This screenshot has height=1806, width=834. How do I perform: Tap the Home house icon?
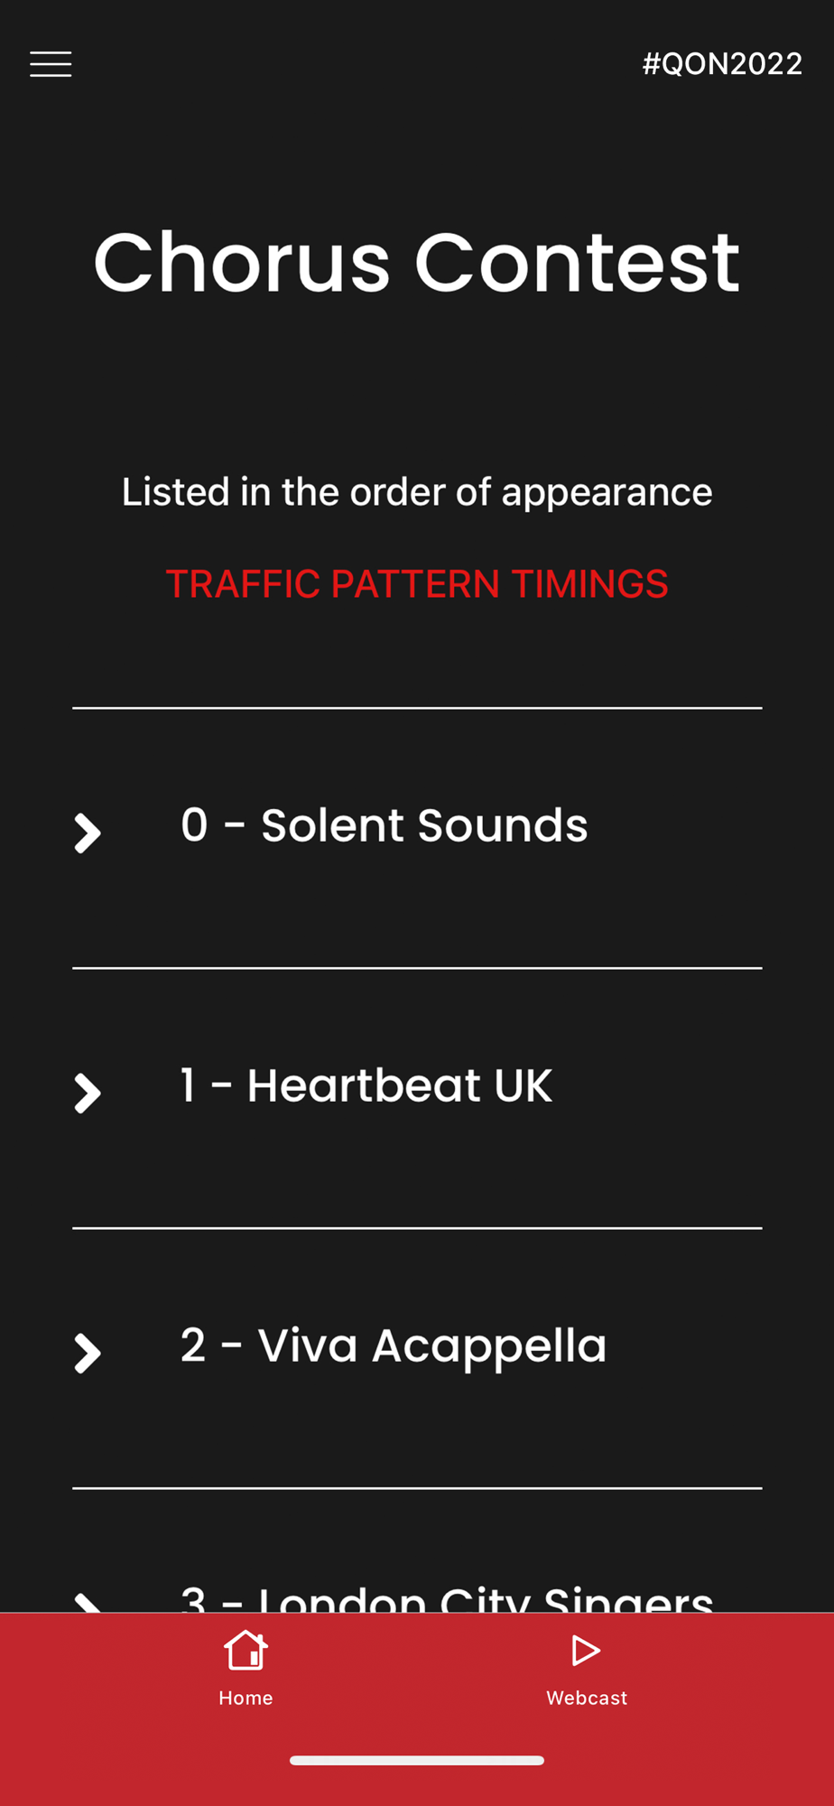(246, 1651)
